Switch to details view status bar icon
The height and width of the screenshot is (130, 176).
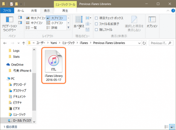click(166, 127)
